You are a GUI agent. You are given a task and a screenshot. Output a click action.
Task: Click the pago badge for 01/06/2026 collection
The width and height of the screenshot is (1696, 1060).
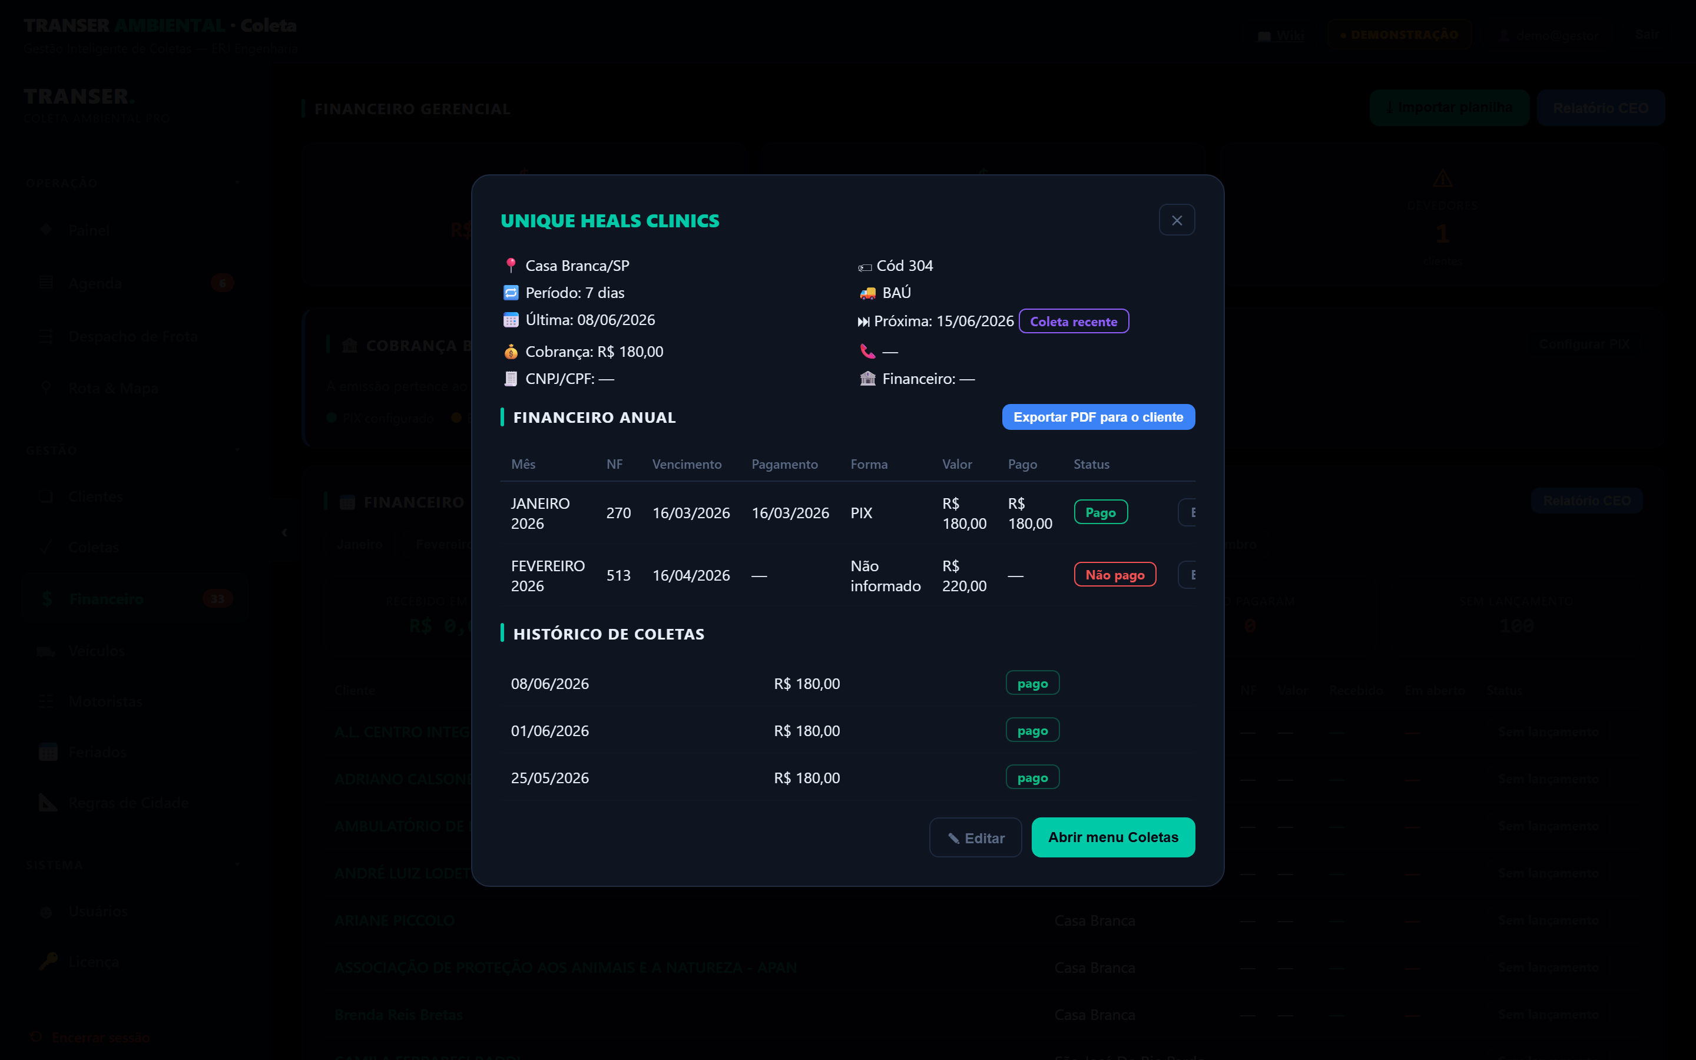1032,730
